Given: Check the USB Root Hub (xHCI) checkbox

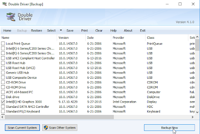Looking at the screenshot, I should (3, 68).
